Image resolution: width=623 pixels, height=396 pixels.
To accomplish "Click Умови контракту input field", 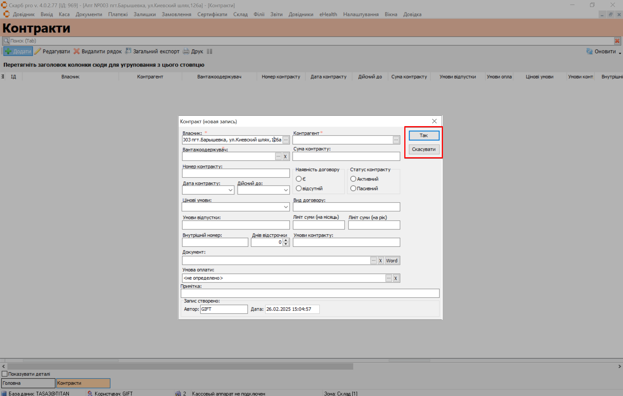I will coord(346,242).
